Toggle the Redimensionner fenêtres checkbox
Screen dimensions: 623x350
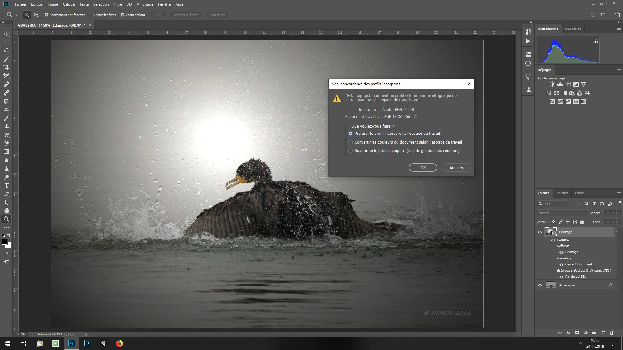(x=46, y=15)
